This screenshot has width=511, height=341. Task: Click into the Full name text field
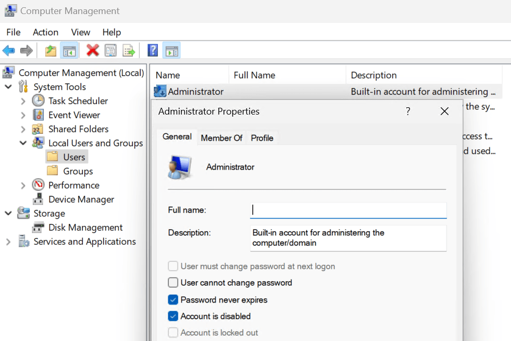click(x=348, y=210)
